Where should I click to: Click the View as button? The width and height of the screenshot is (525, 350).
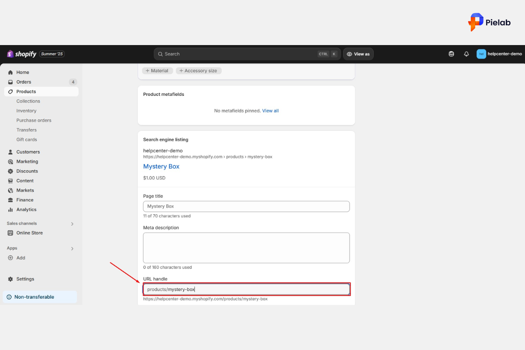(358, 54)
